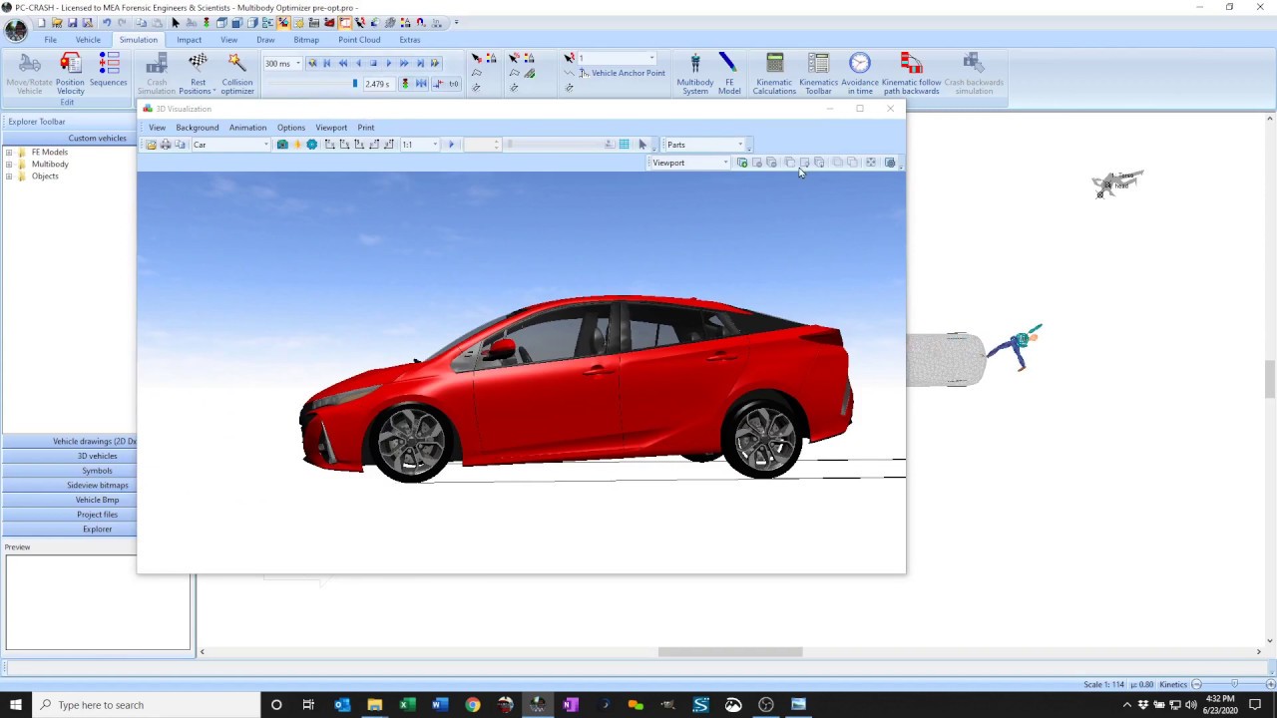The height and width of the screenshot is (718, 1277).
Task: Open the Project files panel
Action: click(69, 515)
